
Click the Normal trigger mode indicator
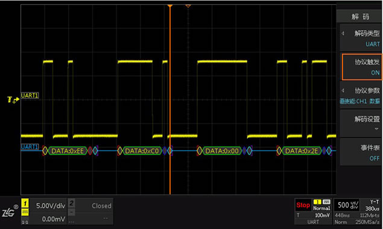pos(321,208)
